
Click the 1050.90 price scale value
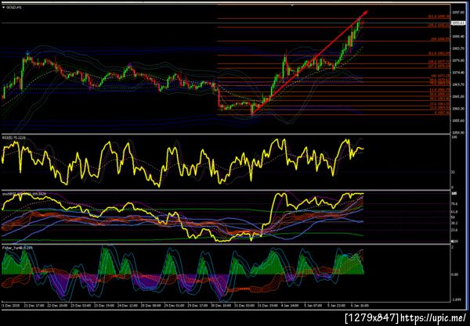coord(457,132)
